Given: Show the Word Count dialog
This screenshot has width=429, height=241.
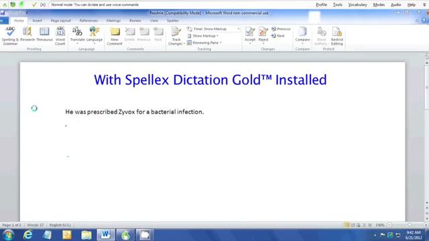Looking at the screenshot, I should (60, 35).
